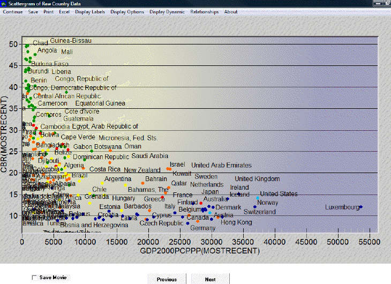Screen dimensions: 391x284
Task: Click the Guinea-Bissau country label
Action: pyautogui.click(x=71, y=41)
